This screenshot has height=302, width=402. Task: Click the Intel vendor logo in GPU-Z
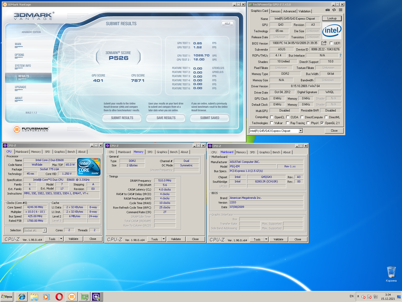(x=332, y=30)
